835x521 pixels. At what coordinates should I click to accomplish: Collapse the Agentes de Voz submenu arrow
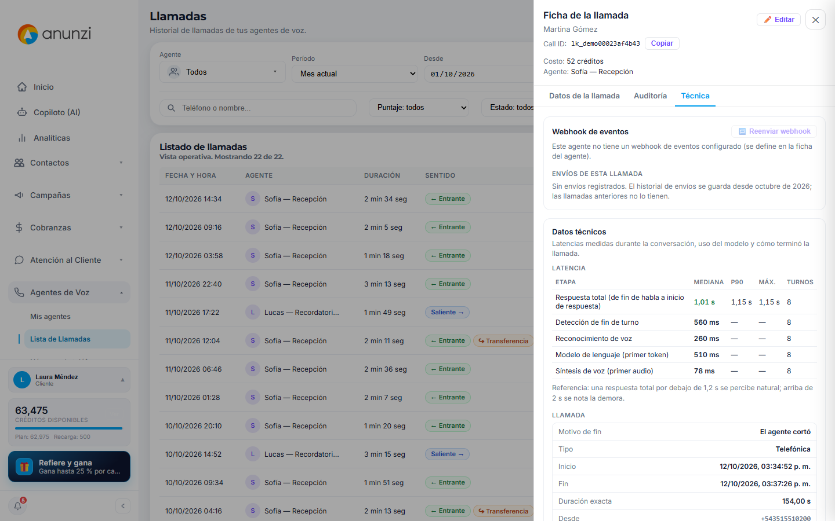point(121,292)
